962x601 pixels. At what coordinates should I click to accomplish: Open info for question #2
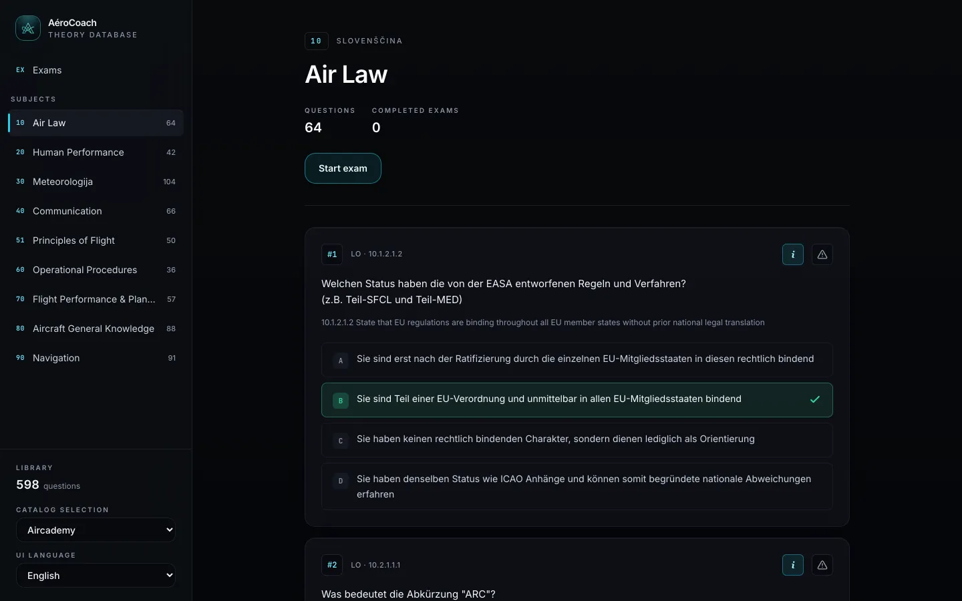point(793,565)
